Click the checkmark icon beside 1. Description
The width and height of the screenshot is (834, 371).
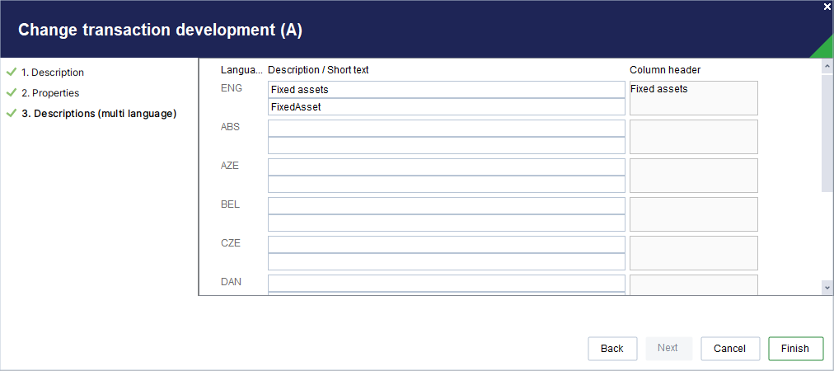(12, 72)
